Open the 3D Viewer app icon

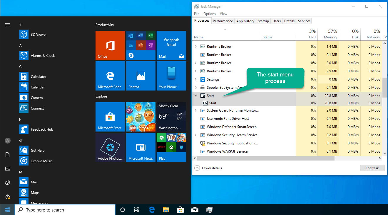24,34
